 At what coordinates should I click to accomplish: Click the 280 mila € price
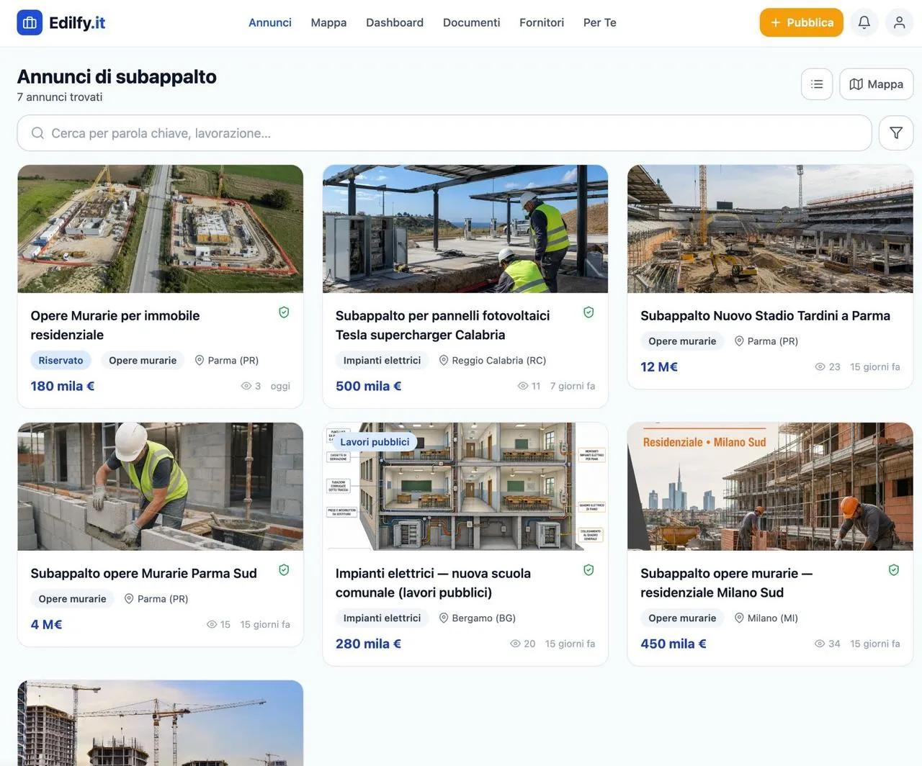pos(368,644)
